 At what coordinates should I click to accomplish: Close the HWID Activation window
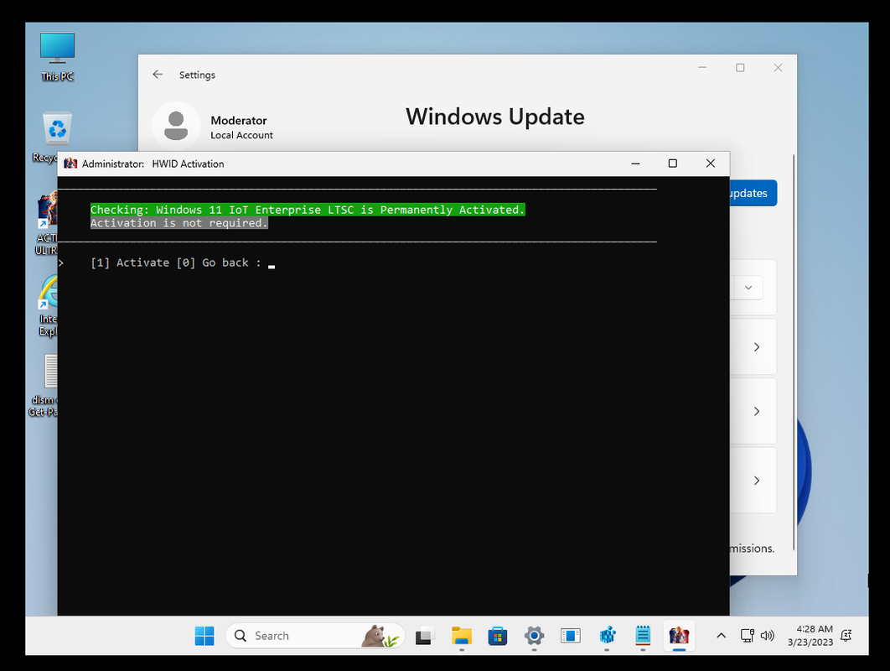[710, 164]
